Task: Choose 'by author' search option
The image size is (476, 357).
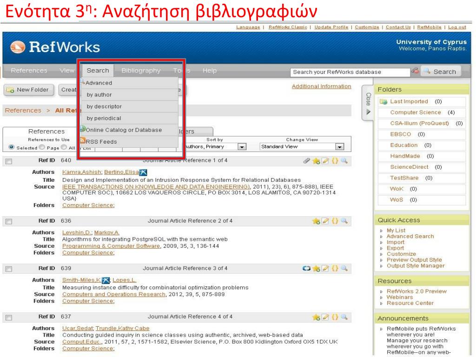Action: pyautogui.click(x=130, y=95)
